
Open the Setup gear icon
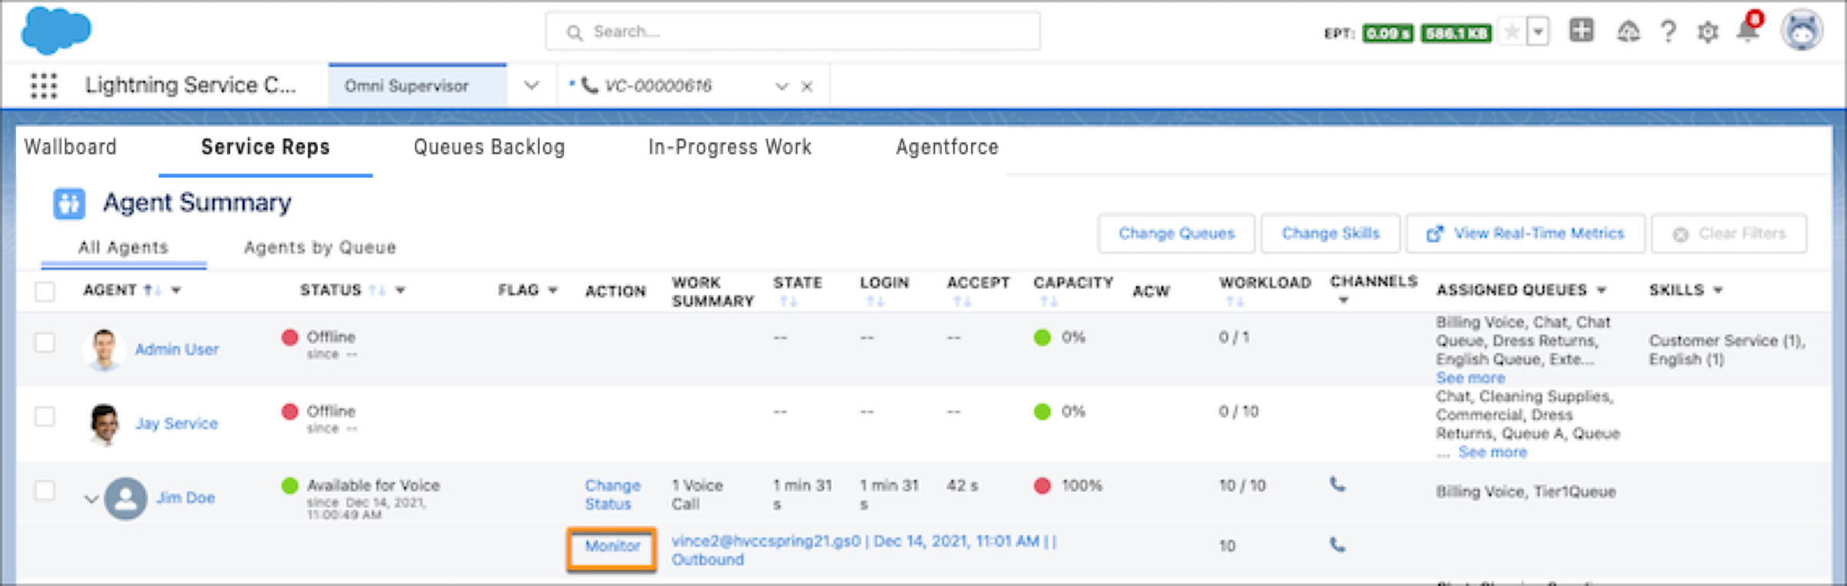[x=1708, y=32]
